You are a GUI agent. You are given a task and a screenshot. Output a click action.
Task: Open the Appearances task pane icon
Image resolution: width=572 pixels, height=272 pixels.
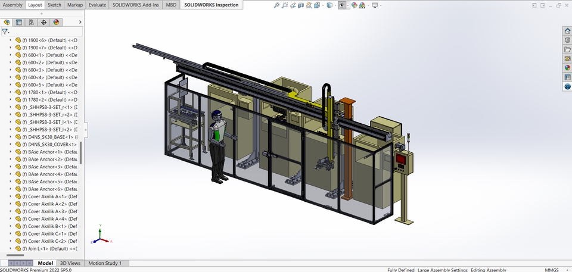pyautogui.click(x=567, y=67)
